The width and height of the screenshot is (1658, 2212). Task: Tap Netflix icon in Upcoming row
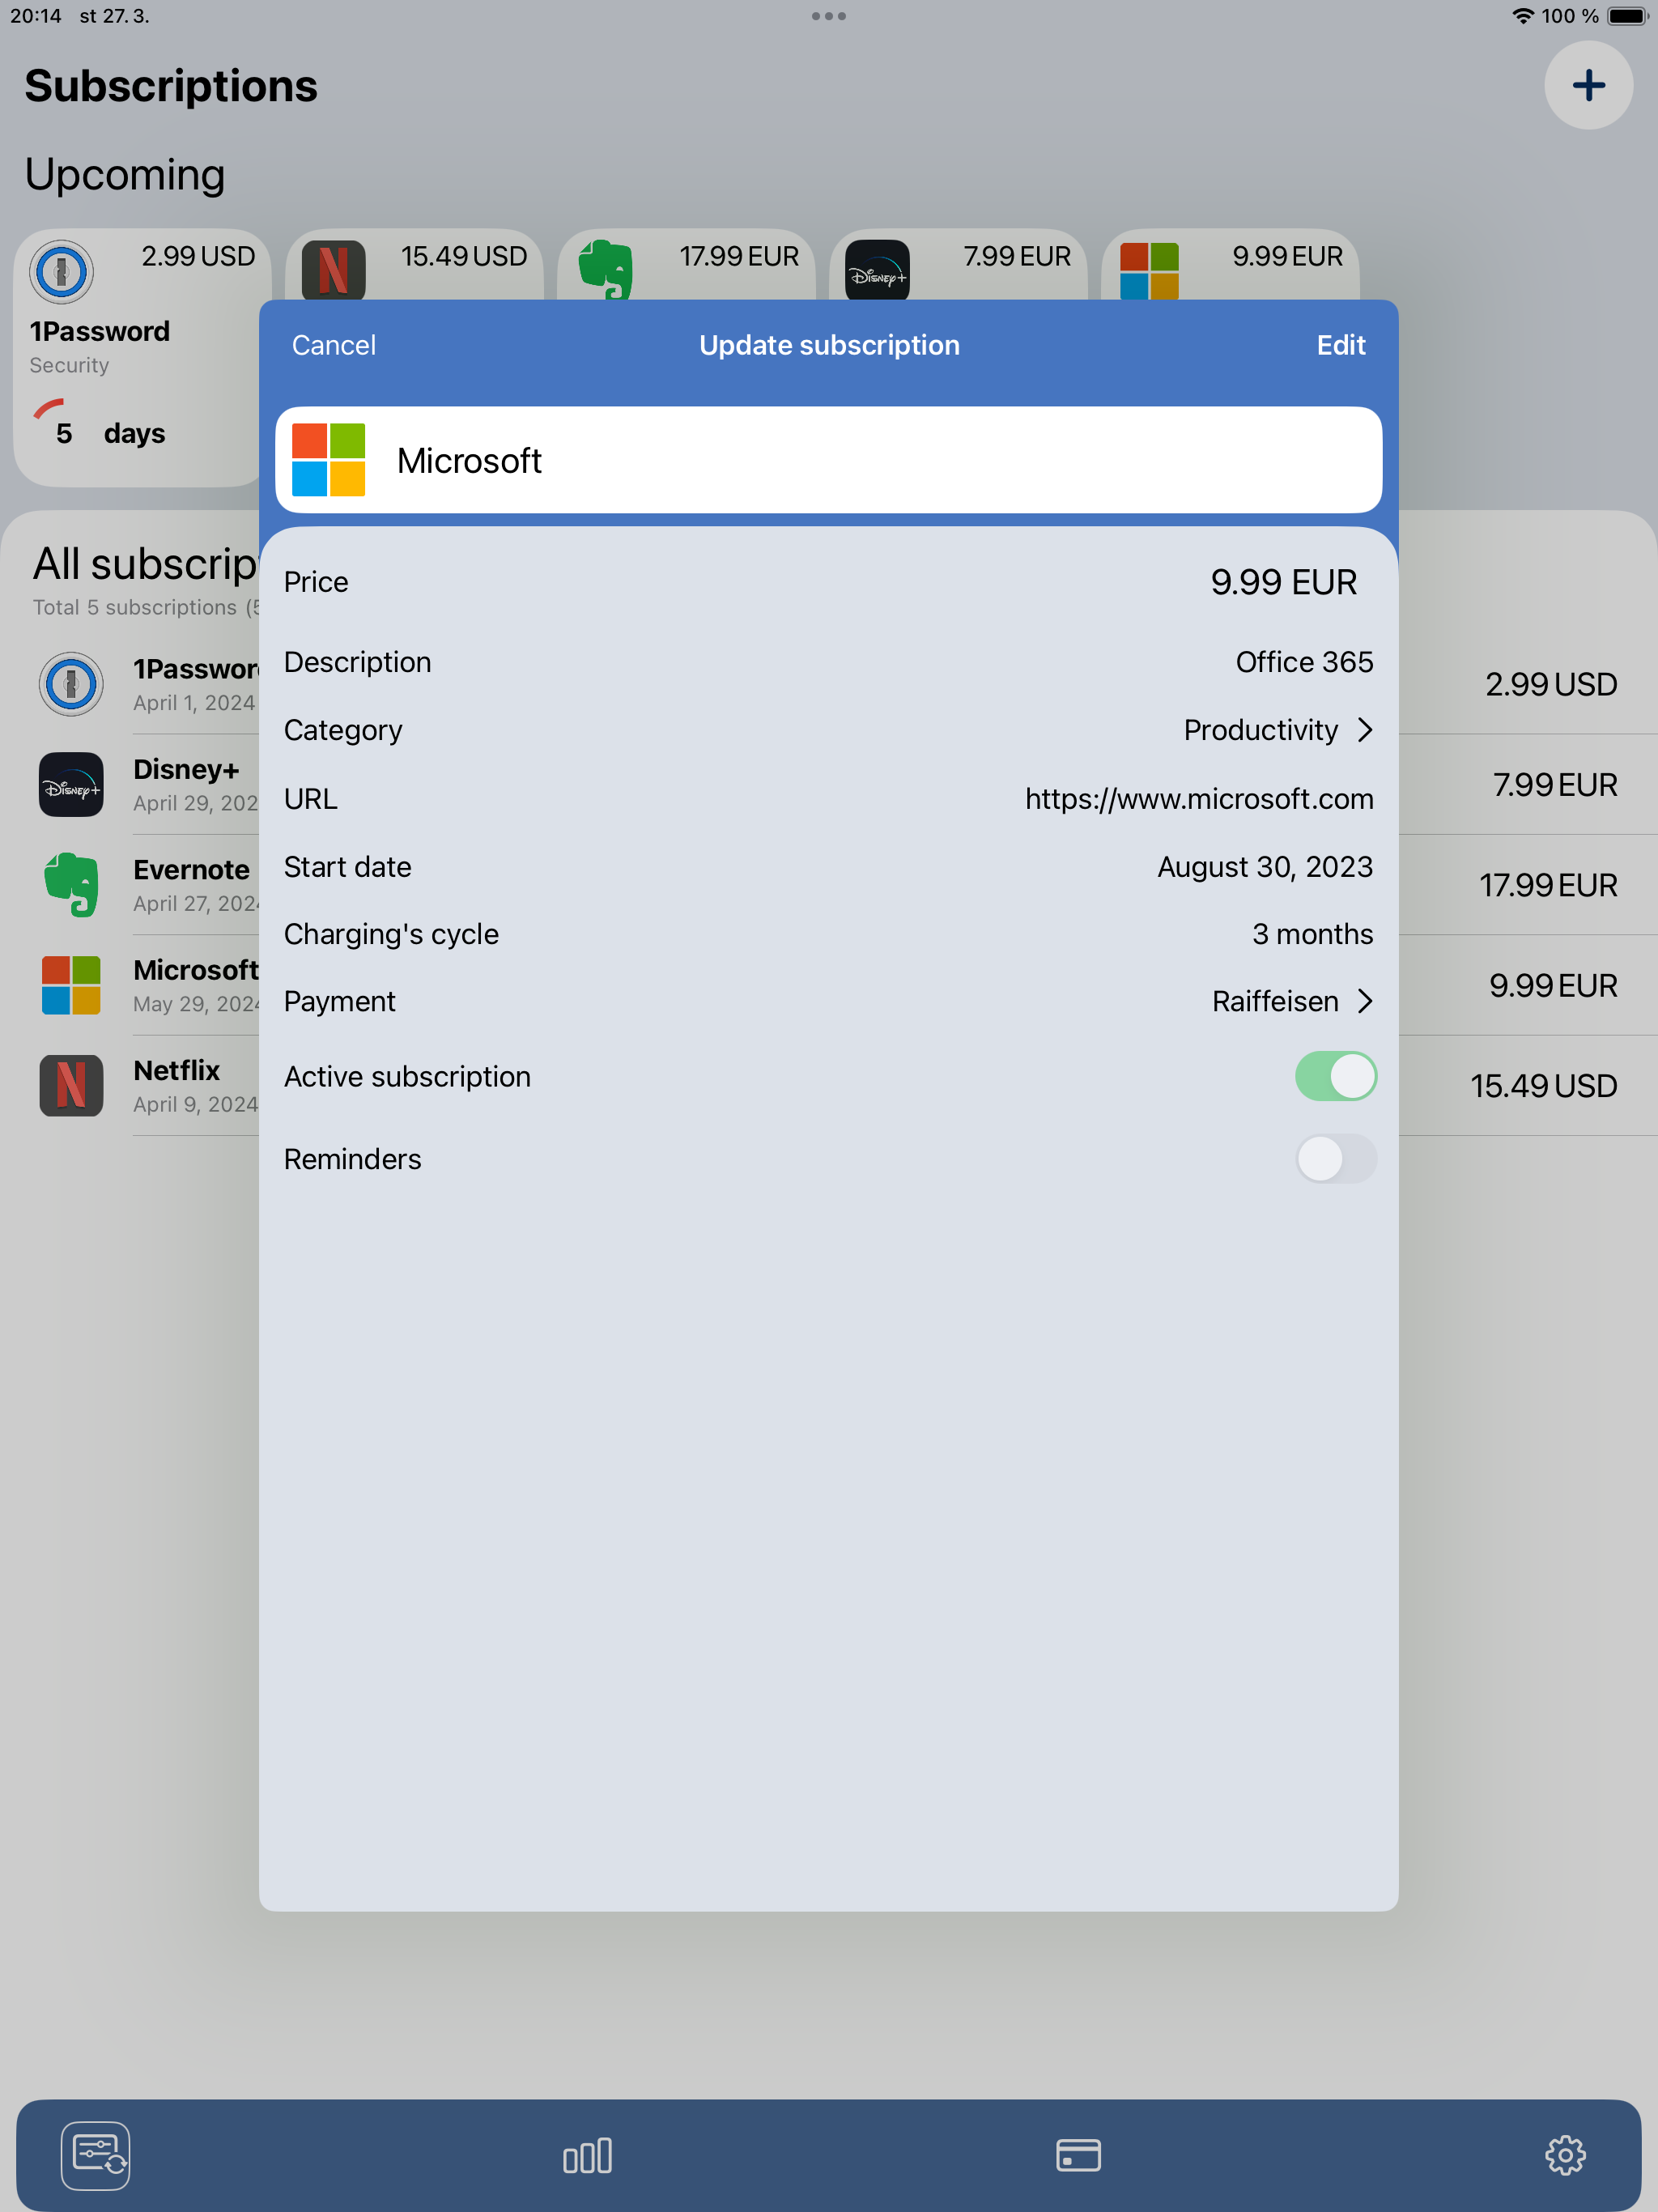(334, 270)
